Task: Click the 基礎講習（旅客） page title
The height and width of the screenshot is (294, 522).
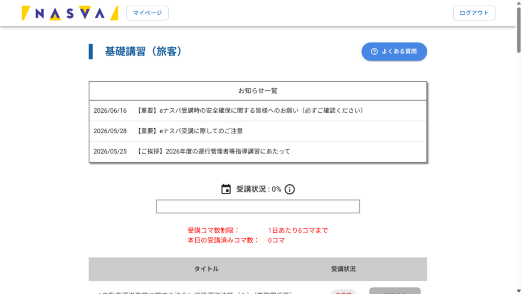Action: (143, 52)
